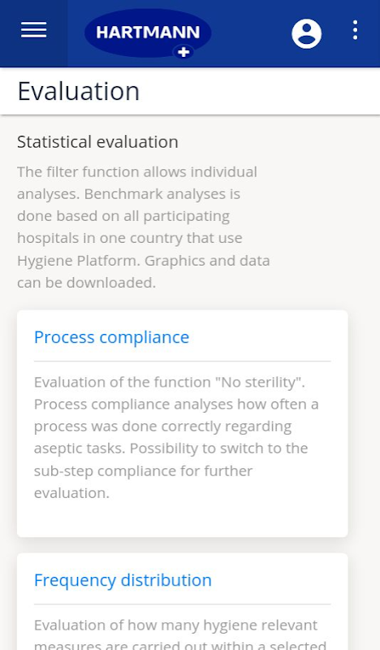Click the divider under Frequency distribution title
Screen dimensions: 380x650
click(x=183, y=604)
